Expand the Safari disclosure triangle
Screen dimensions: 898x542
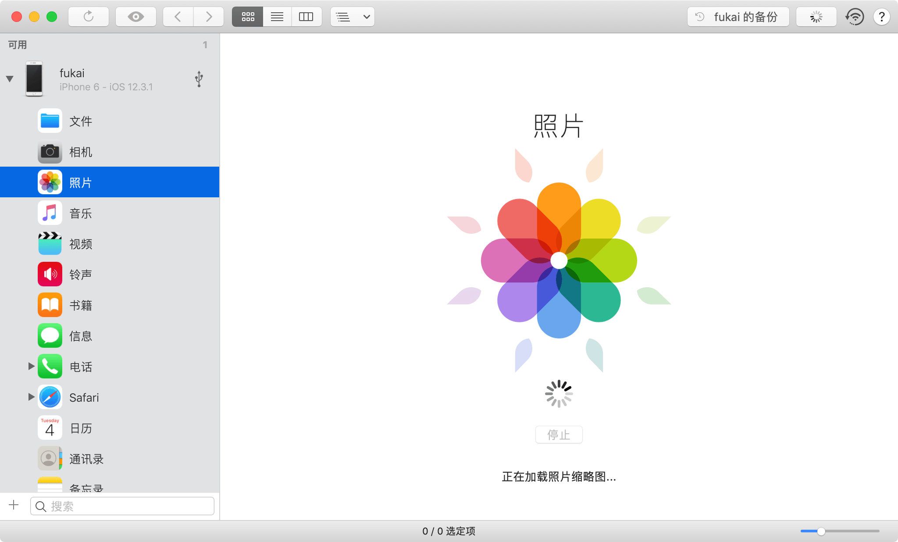tap(31, 397)
